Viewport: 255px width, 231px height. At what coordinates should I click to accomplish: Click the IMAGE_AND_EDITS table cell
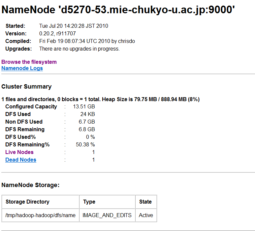coord(107,215)
